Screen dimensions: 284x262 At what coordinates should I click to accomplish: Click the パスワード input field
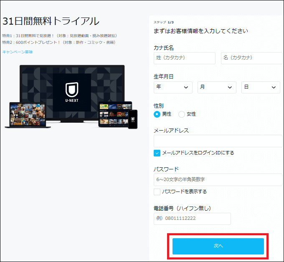218,180
